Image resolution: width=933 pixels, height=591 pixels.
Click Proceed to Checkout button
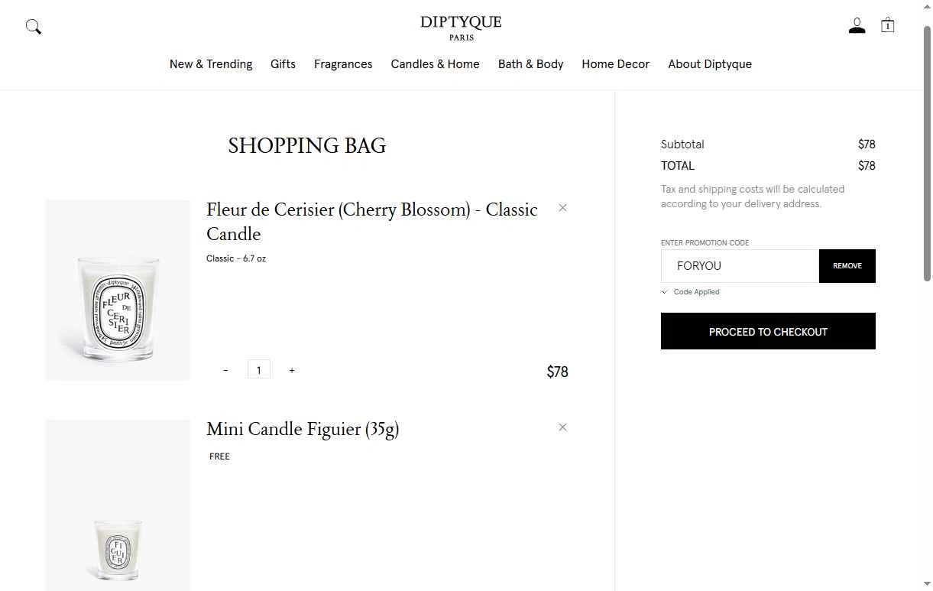(x=768, y=331)
